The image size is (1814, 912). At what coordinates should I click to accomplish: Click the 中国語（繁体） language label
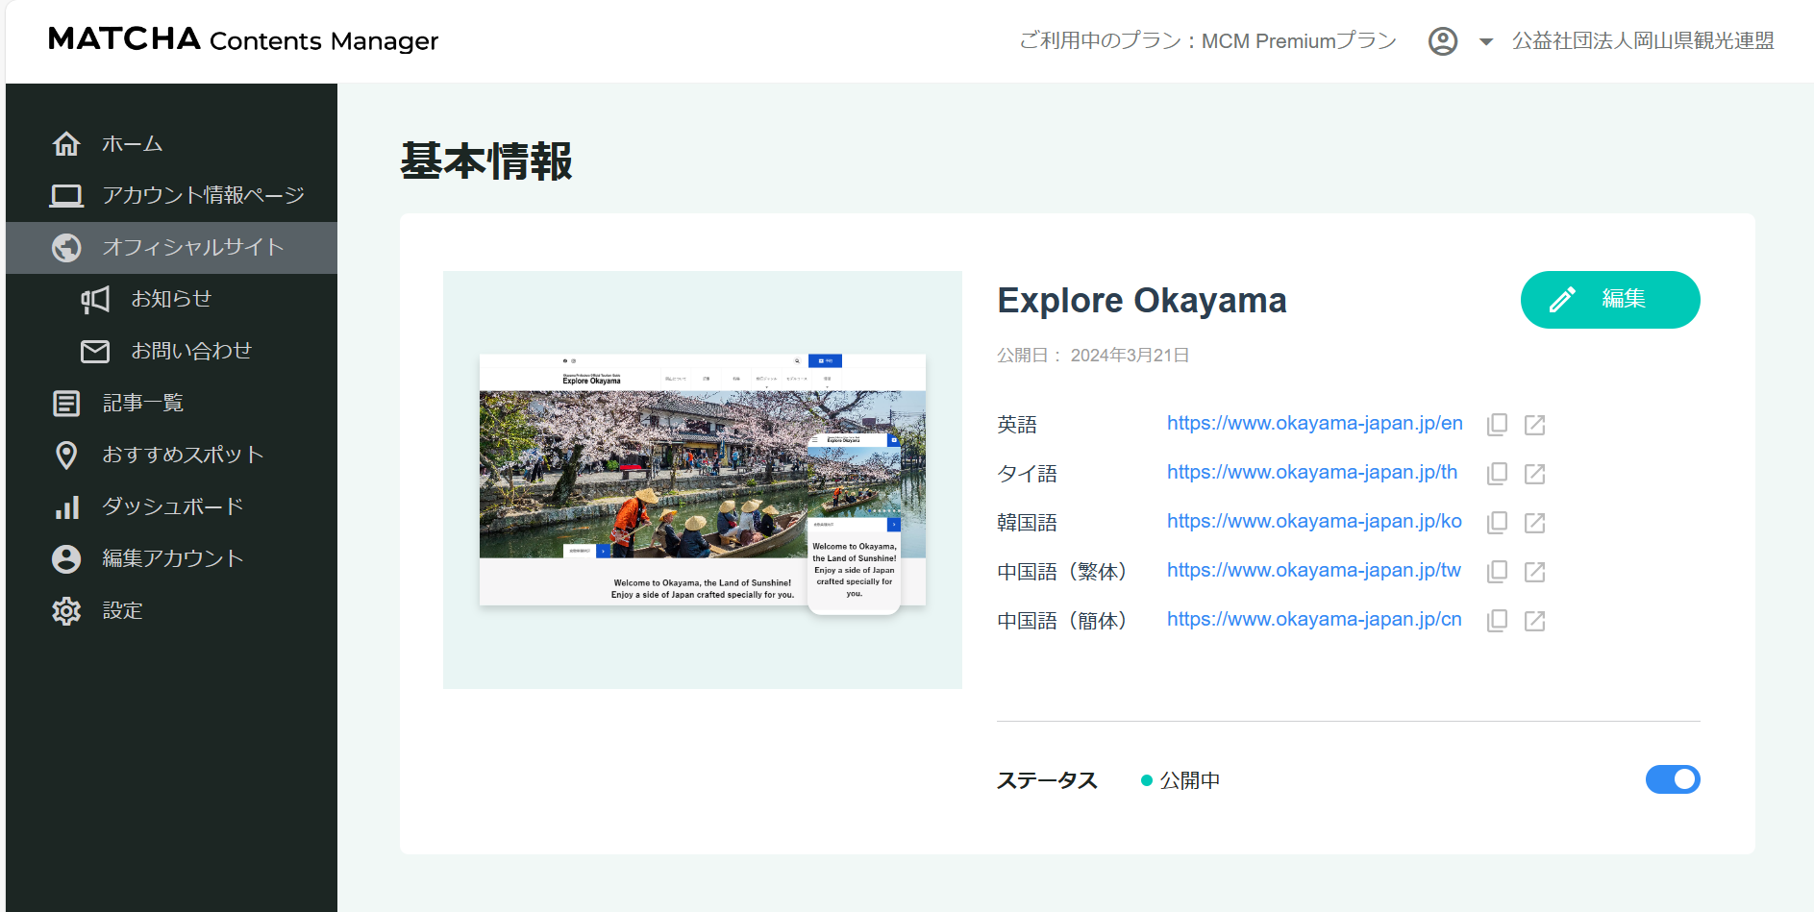(x=1061, y=572)
